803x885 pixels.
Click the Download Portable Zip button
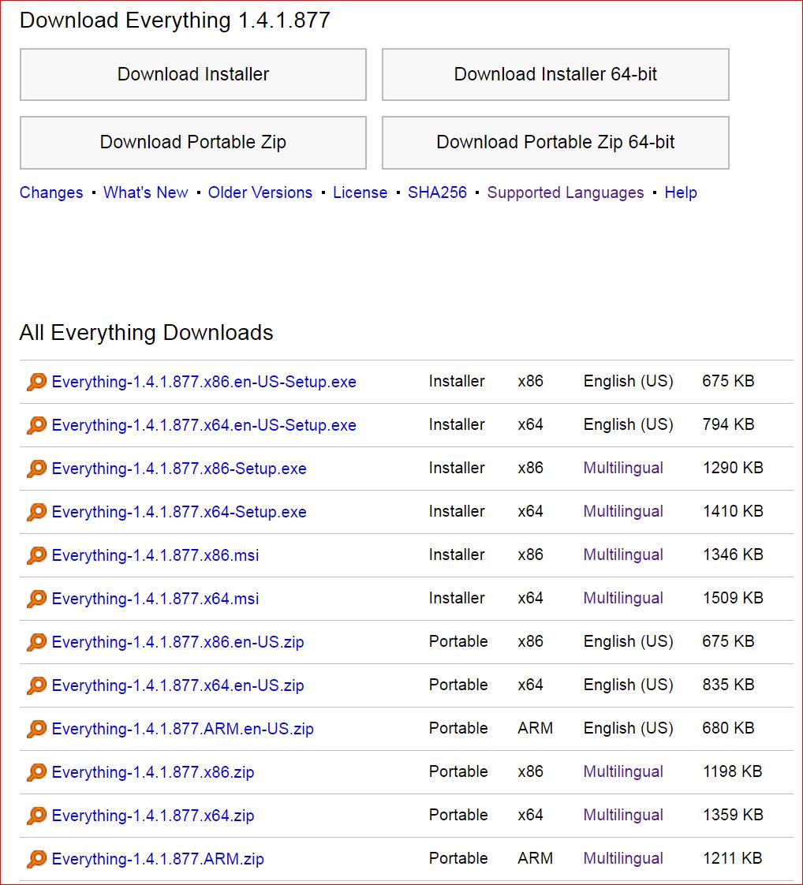193,143
